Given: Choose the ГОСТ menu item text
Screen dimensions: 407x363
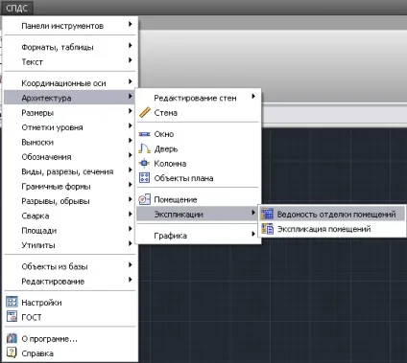Looking at the screenshot, I should tap(32, 317).
